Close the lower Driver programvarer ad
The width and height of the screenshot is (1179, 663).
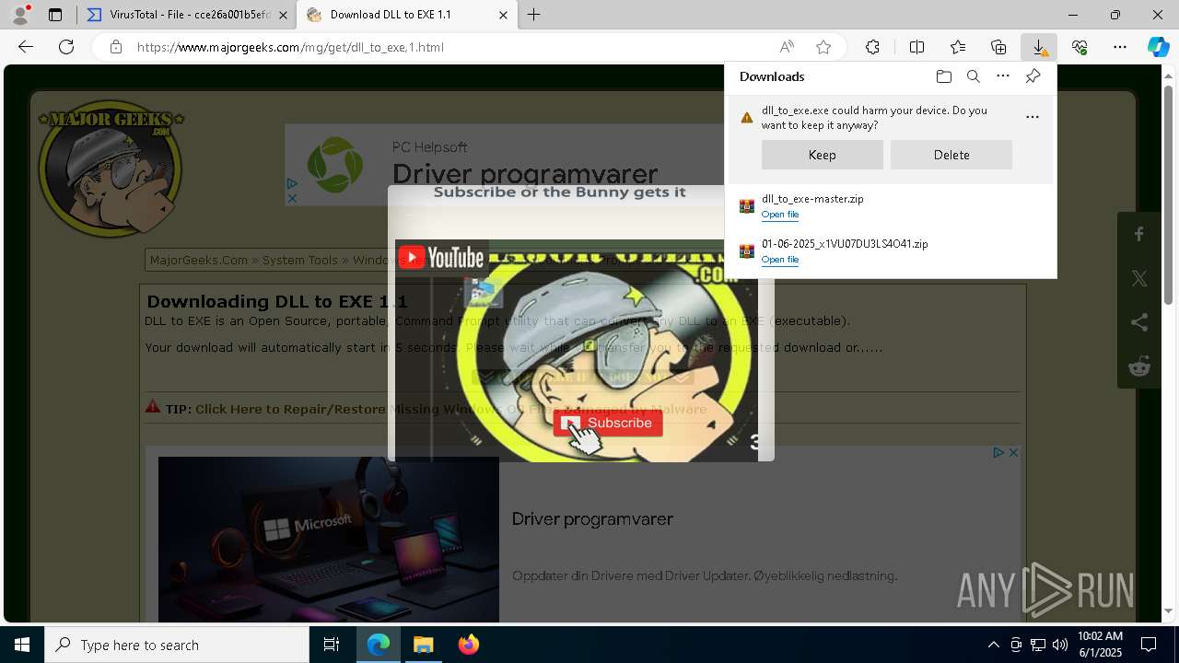(x=1013, y=452)
